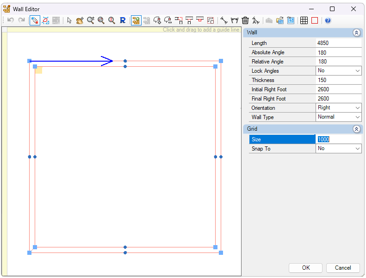Click the Thickness value 150 field

tap(338, 80)
